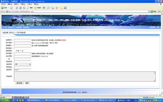Click the 其他说明 large text area
Screen dimensions: 163x102
pos(85,76)
